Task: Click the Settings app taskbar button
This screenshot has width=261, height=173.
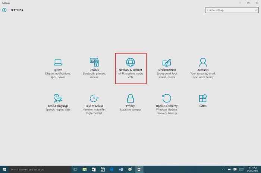Action: 139,169
